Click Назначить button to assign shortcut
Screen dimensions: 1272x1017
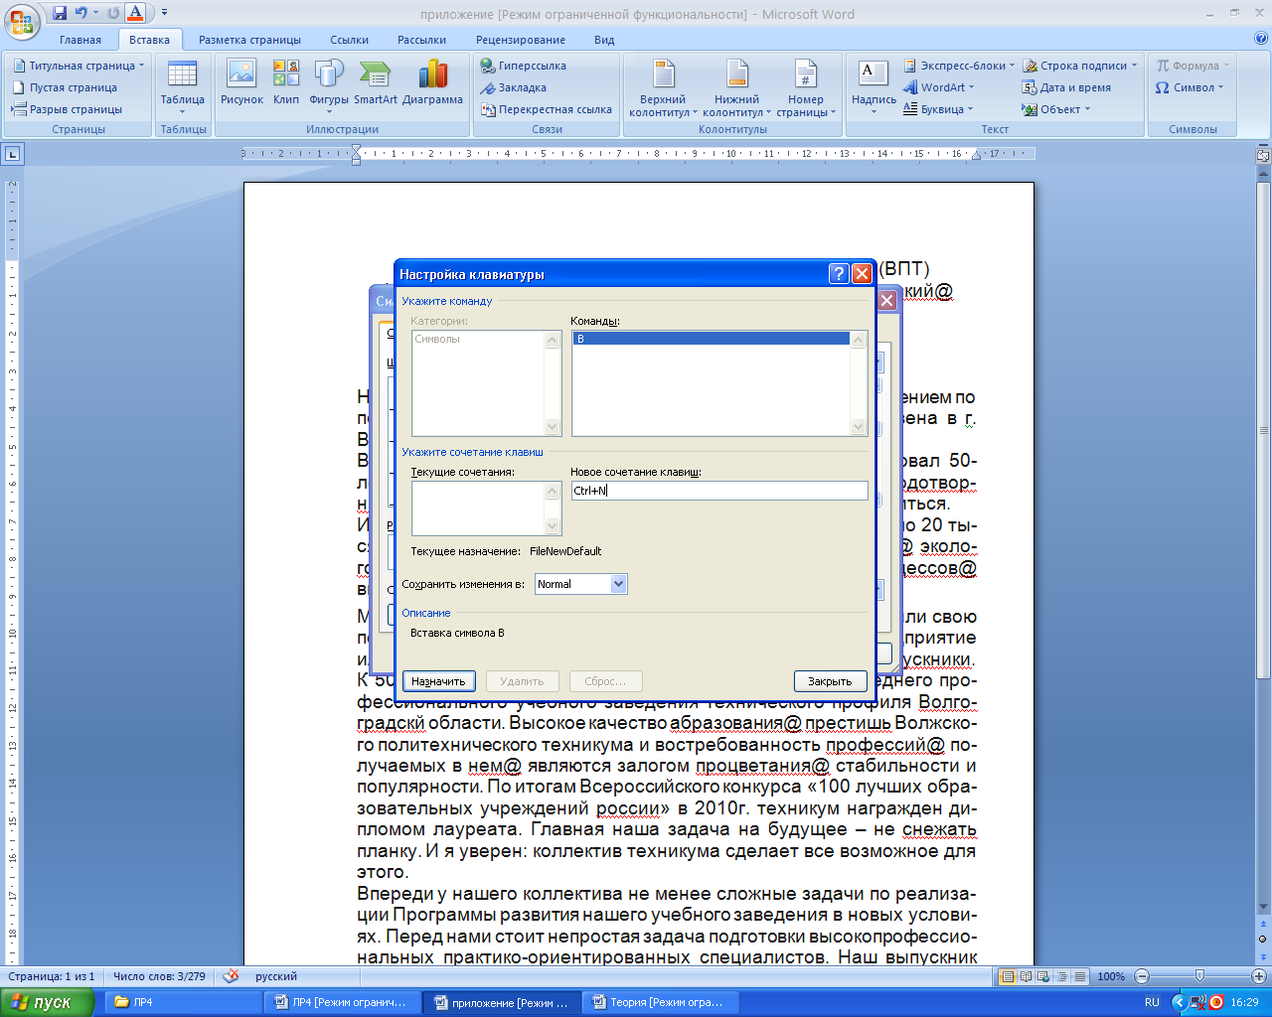(x=438, y=681)
